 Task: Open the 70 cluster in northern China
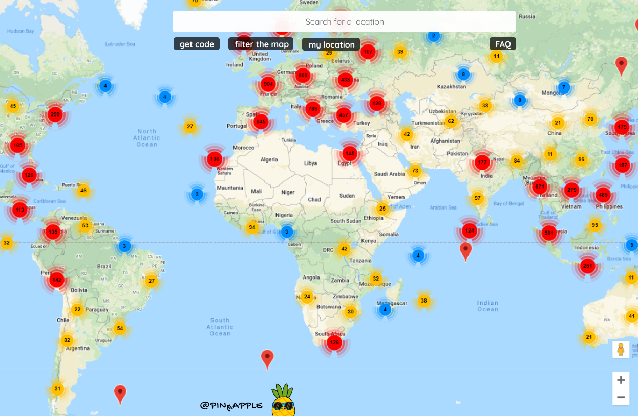pyautogui.click(x=590, y=119)
